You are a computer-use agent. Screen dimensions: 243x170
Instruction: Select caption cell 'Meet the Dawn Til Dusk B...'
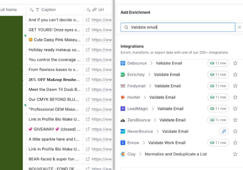click(55, 89)
